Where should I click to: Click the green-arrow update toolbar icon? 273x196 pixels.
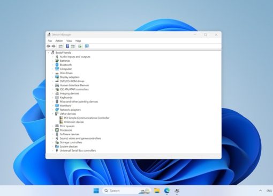pyautogui.click(x=80, y=46)
